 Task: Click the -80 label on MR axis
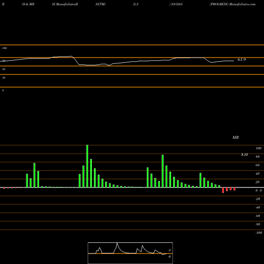pos(258,224)
